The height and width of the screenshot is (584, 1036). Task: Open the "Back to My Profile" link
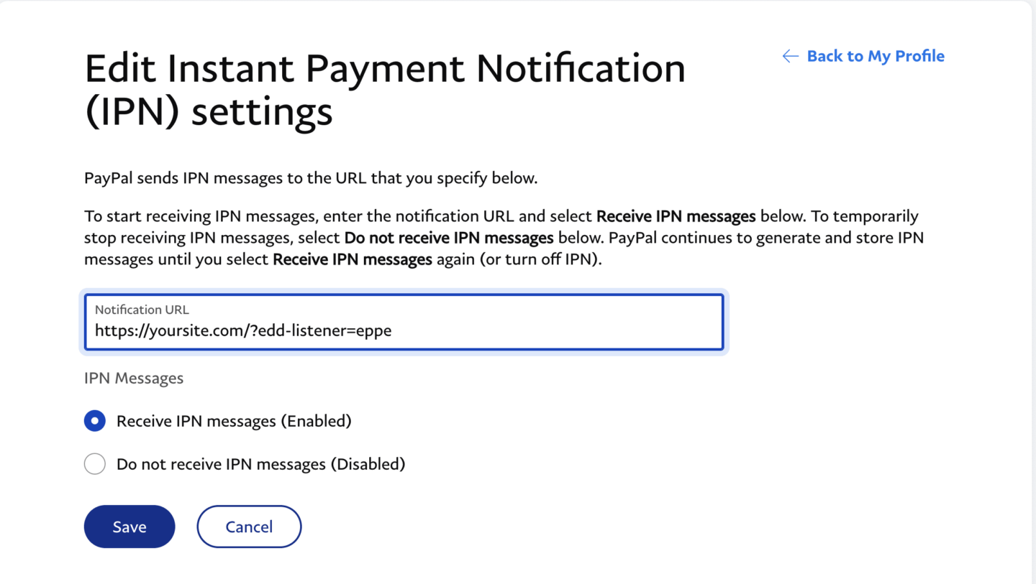[x=875, y=56]
